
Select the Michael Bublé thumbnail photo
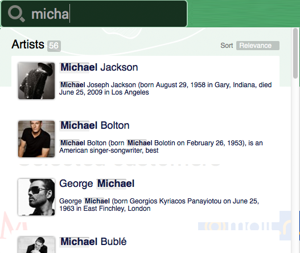[36, 245]
